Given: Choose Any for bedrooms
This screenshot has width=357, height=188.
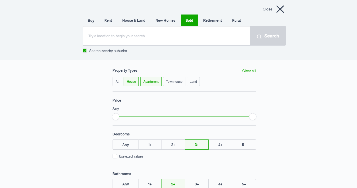Looking at the screenshot, I should click(125, 145).
